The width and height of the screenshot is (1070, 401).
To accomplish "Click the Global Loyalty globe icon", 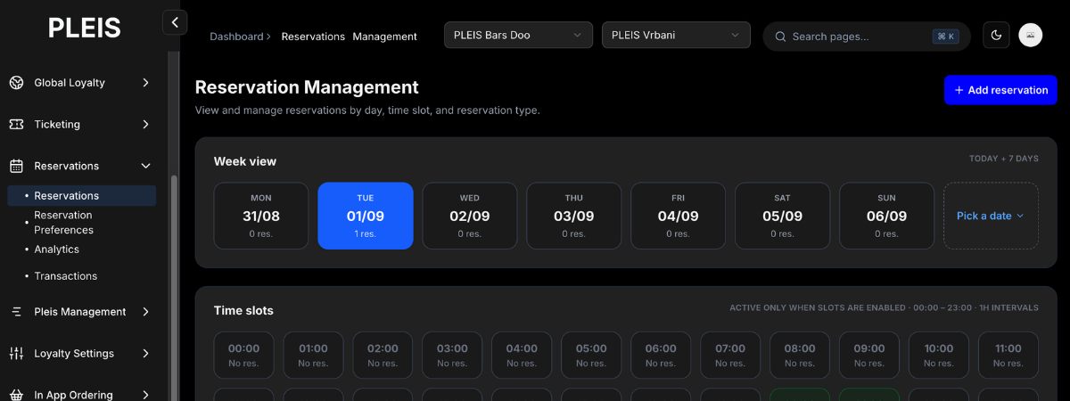I will [16, 83].
